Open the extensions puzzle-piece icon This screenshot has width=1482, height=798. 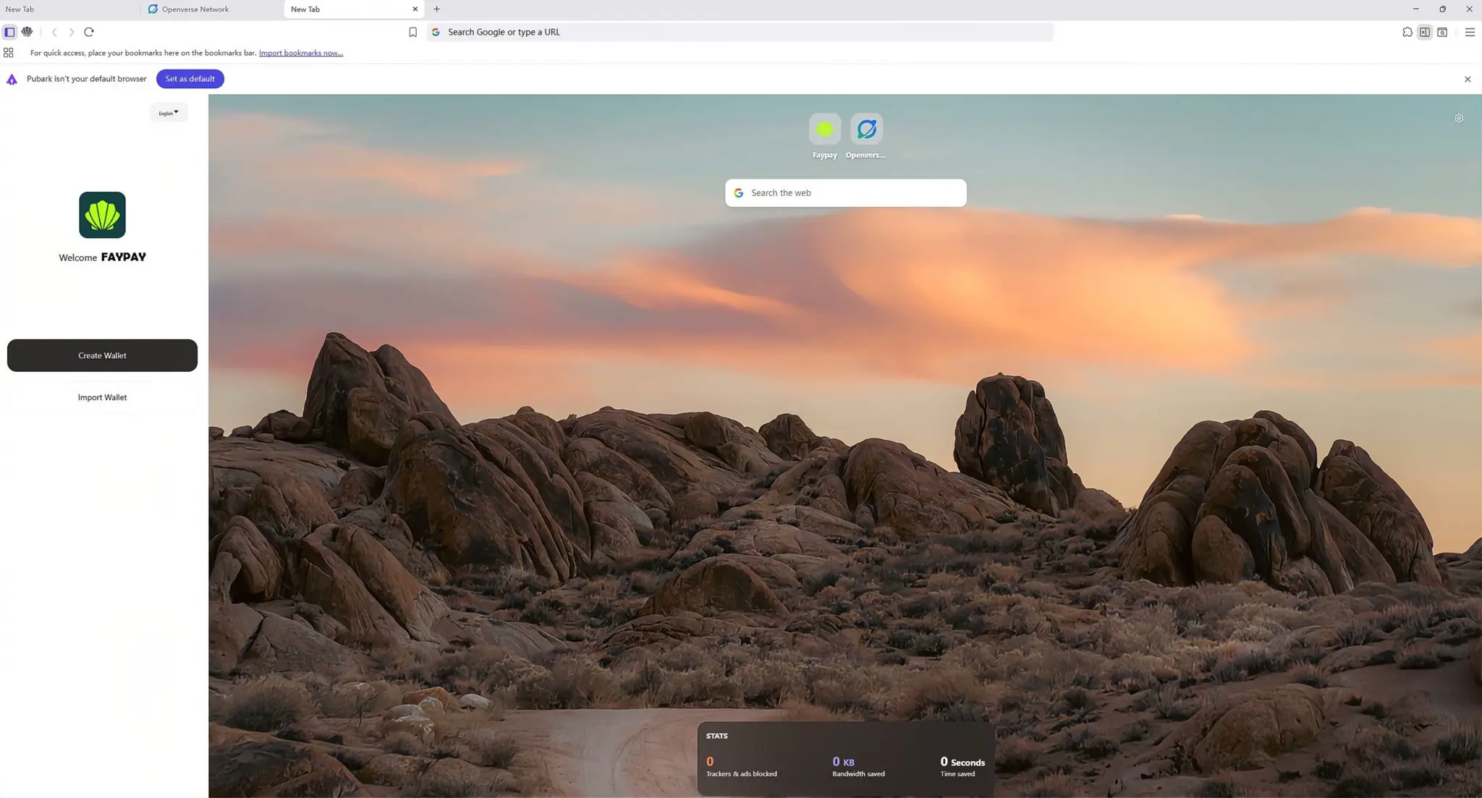coord(1407,32)
